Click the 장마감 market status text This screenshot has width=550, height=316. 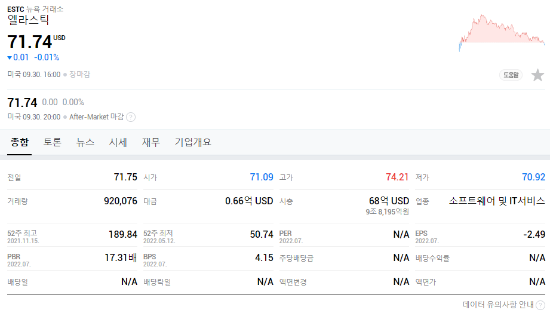point(79,74)
